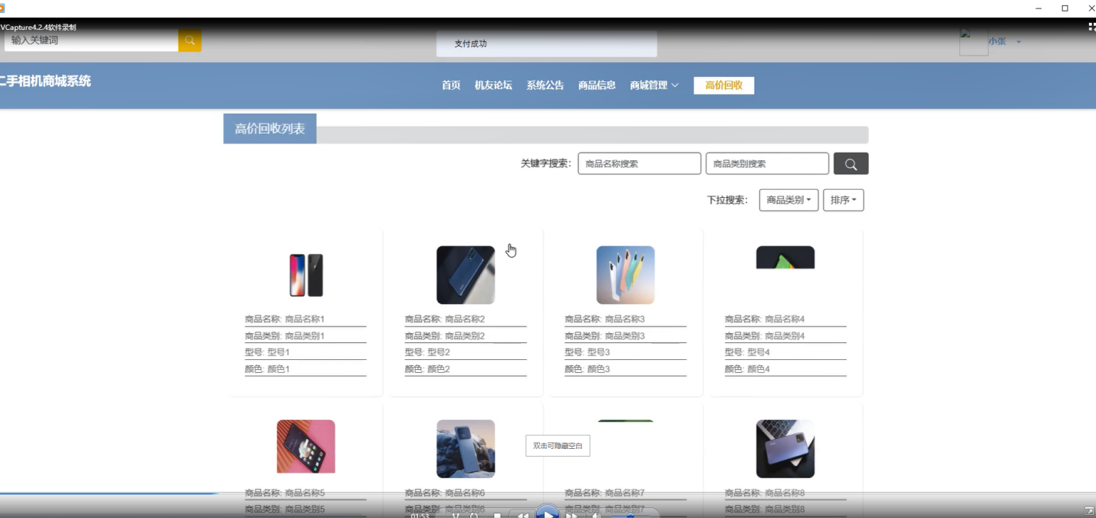The height and width of the screenshot is (518, 1096).
Task: Click text 商品名称: 商品名称8
Action: coord(765,493)
